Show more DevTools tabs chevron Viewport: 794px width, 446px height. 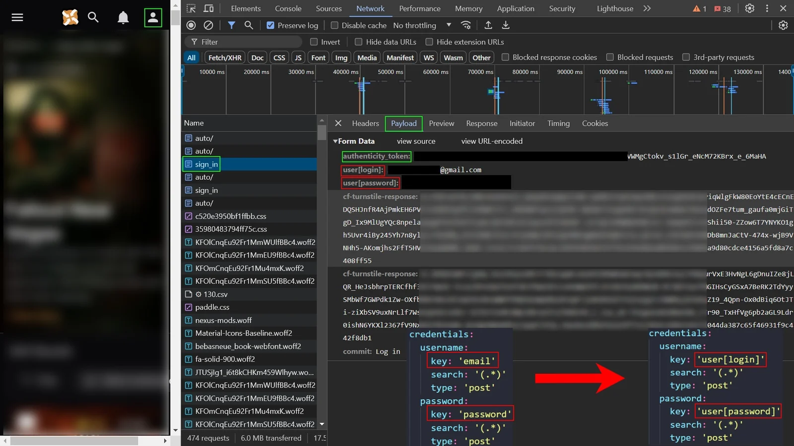[x=647, y=8]
